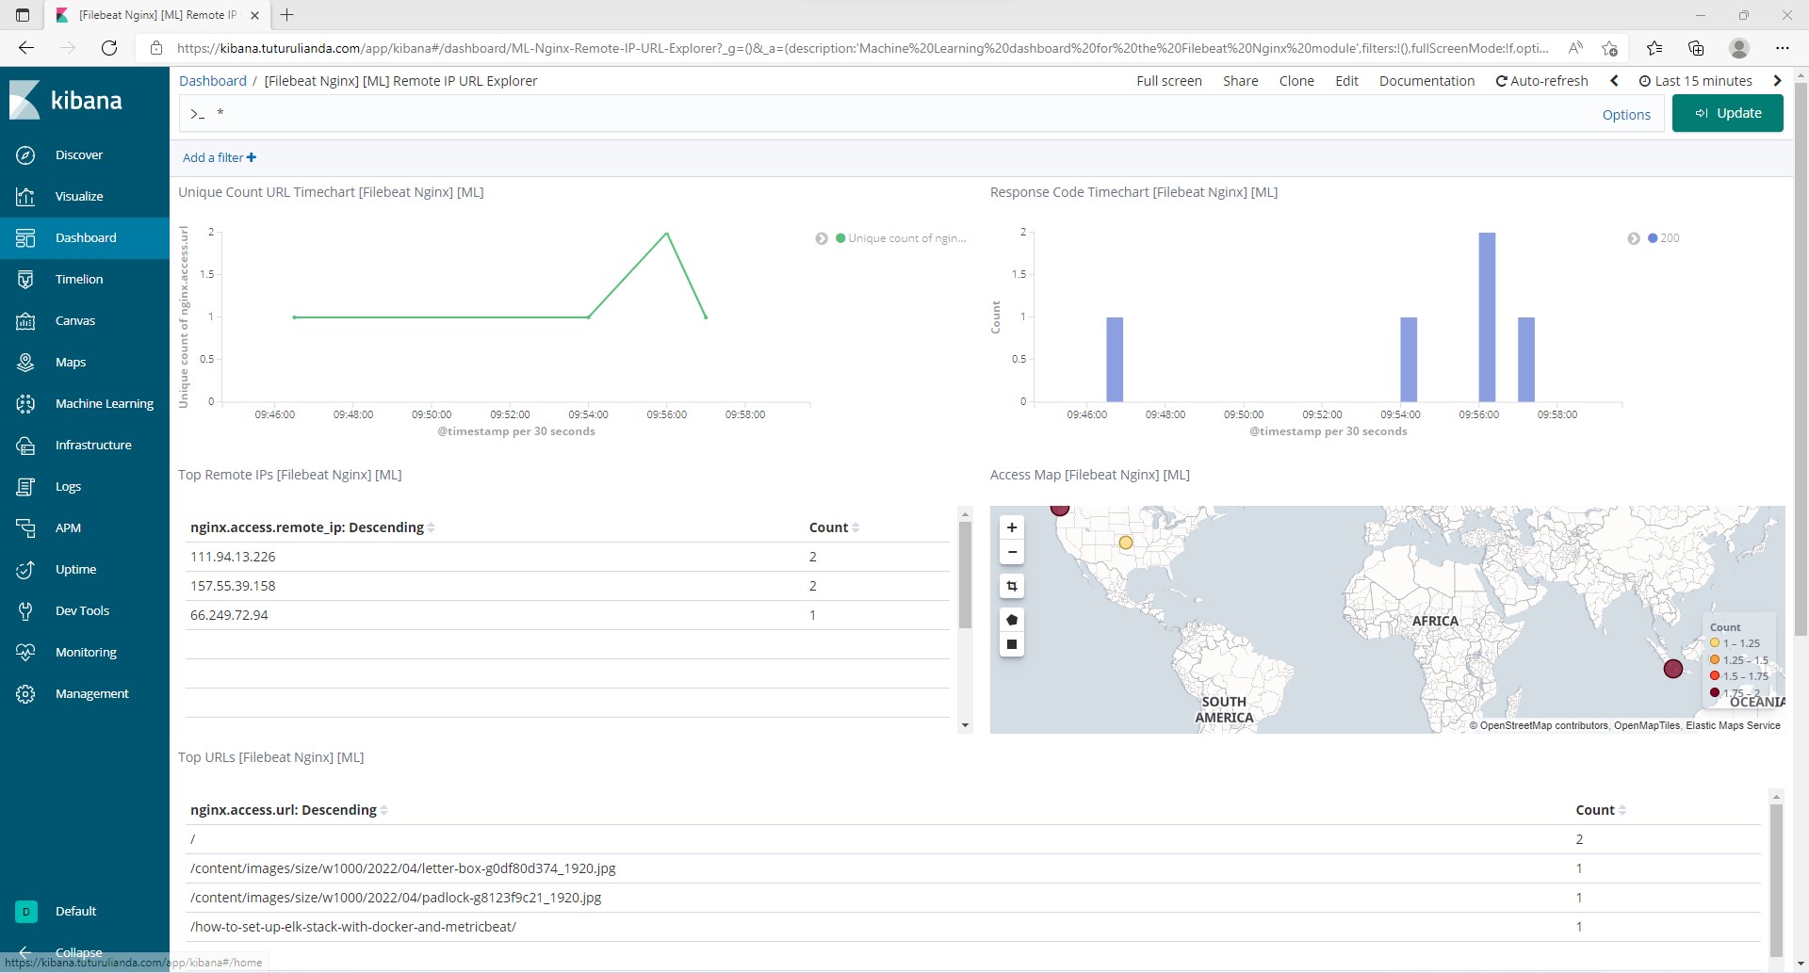Toggle legend on Unique Count URL Timechart
Viewport: 1809px width, 973px height.
(822, 238)
